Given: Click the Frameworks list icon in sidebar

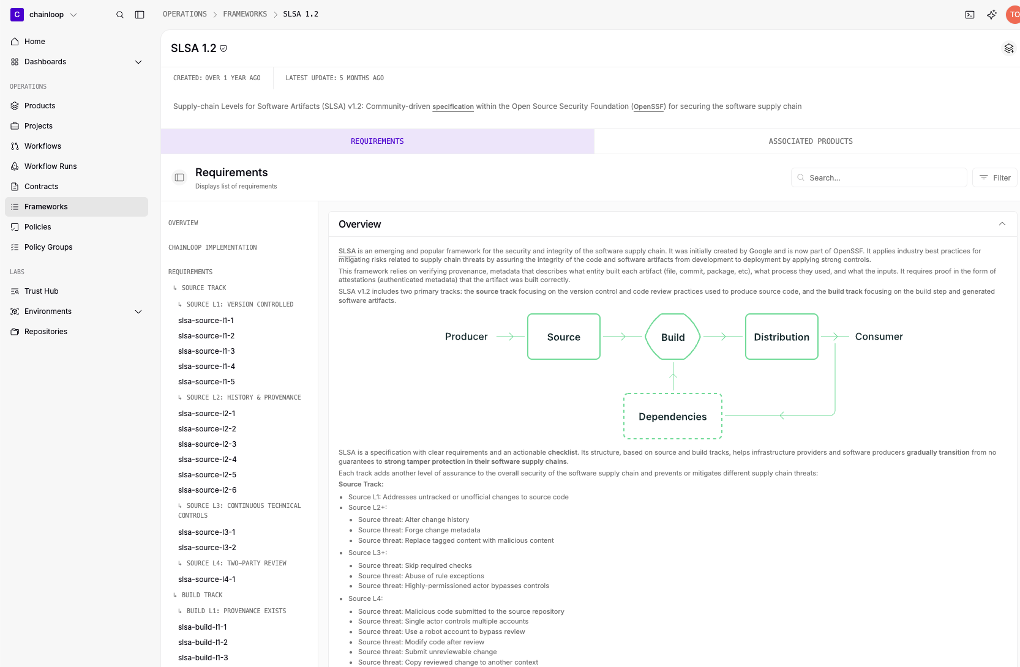Looking at the screenshot, I should click(x=15, y=207).
